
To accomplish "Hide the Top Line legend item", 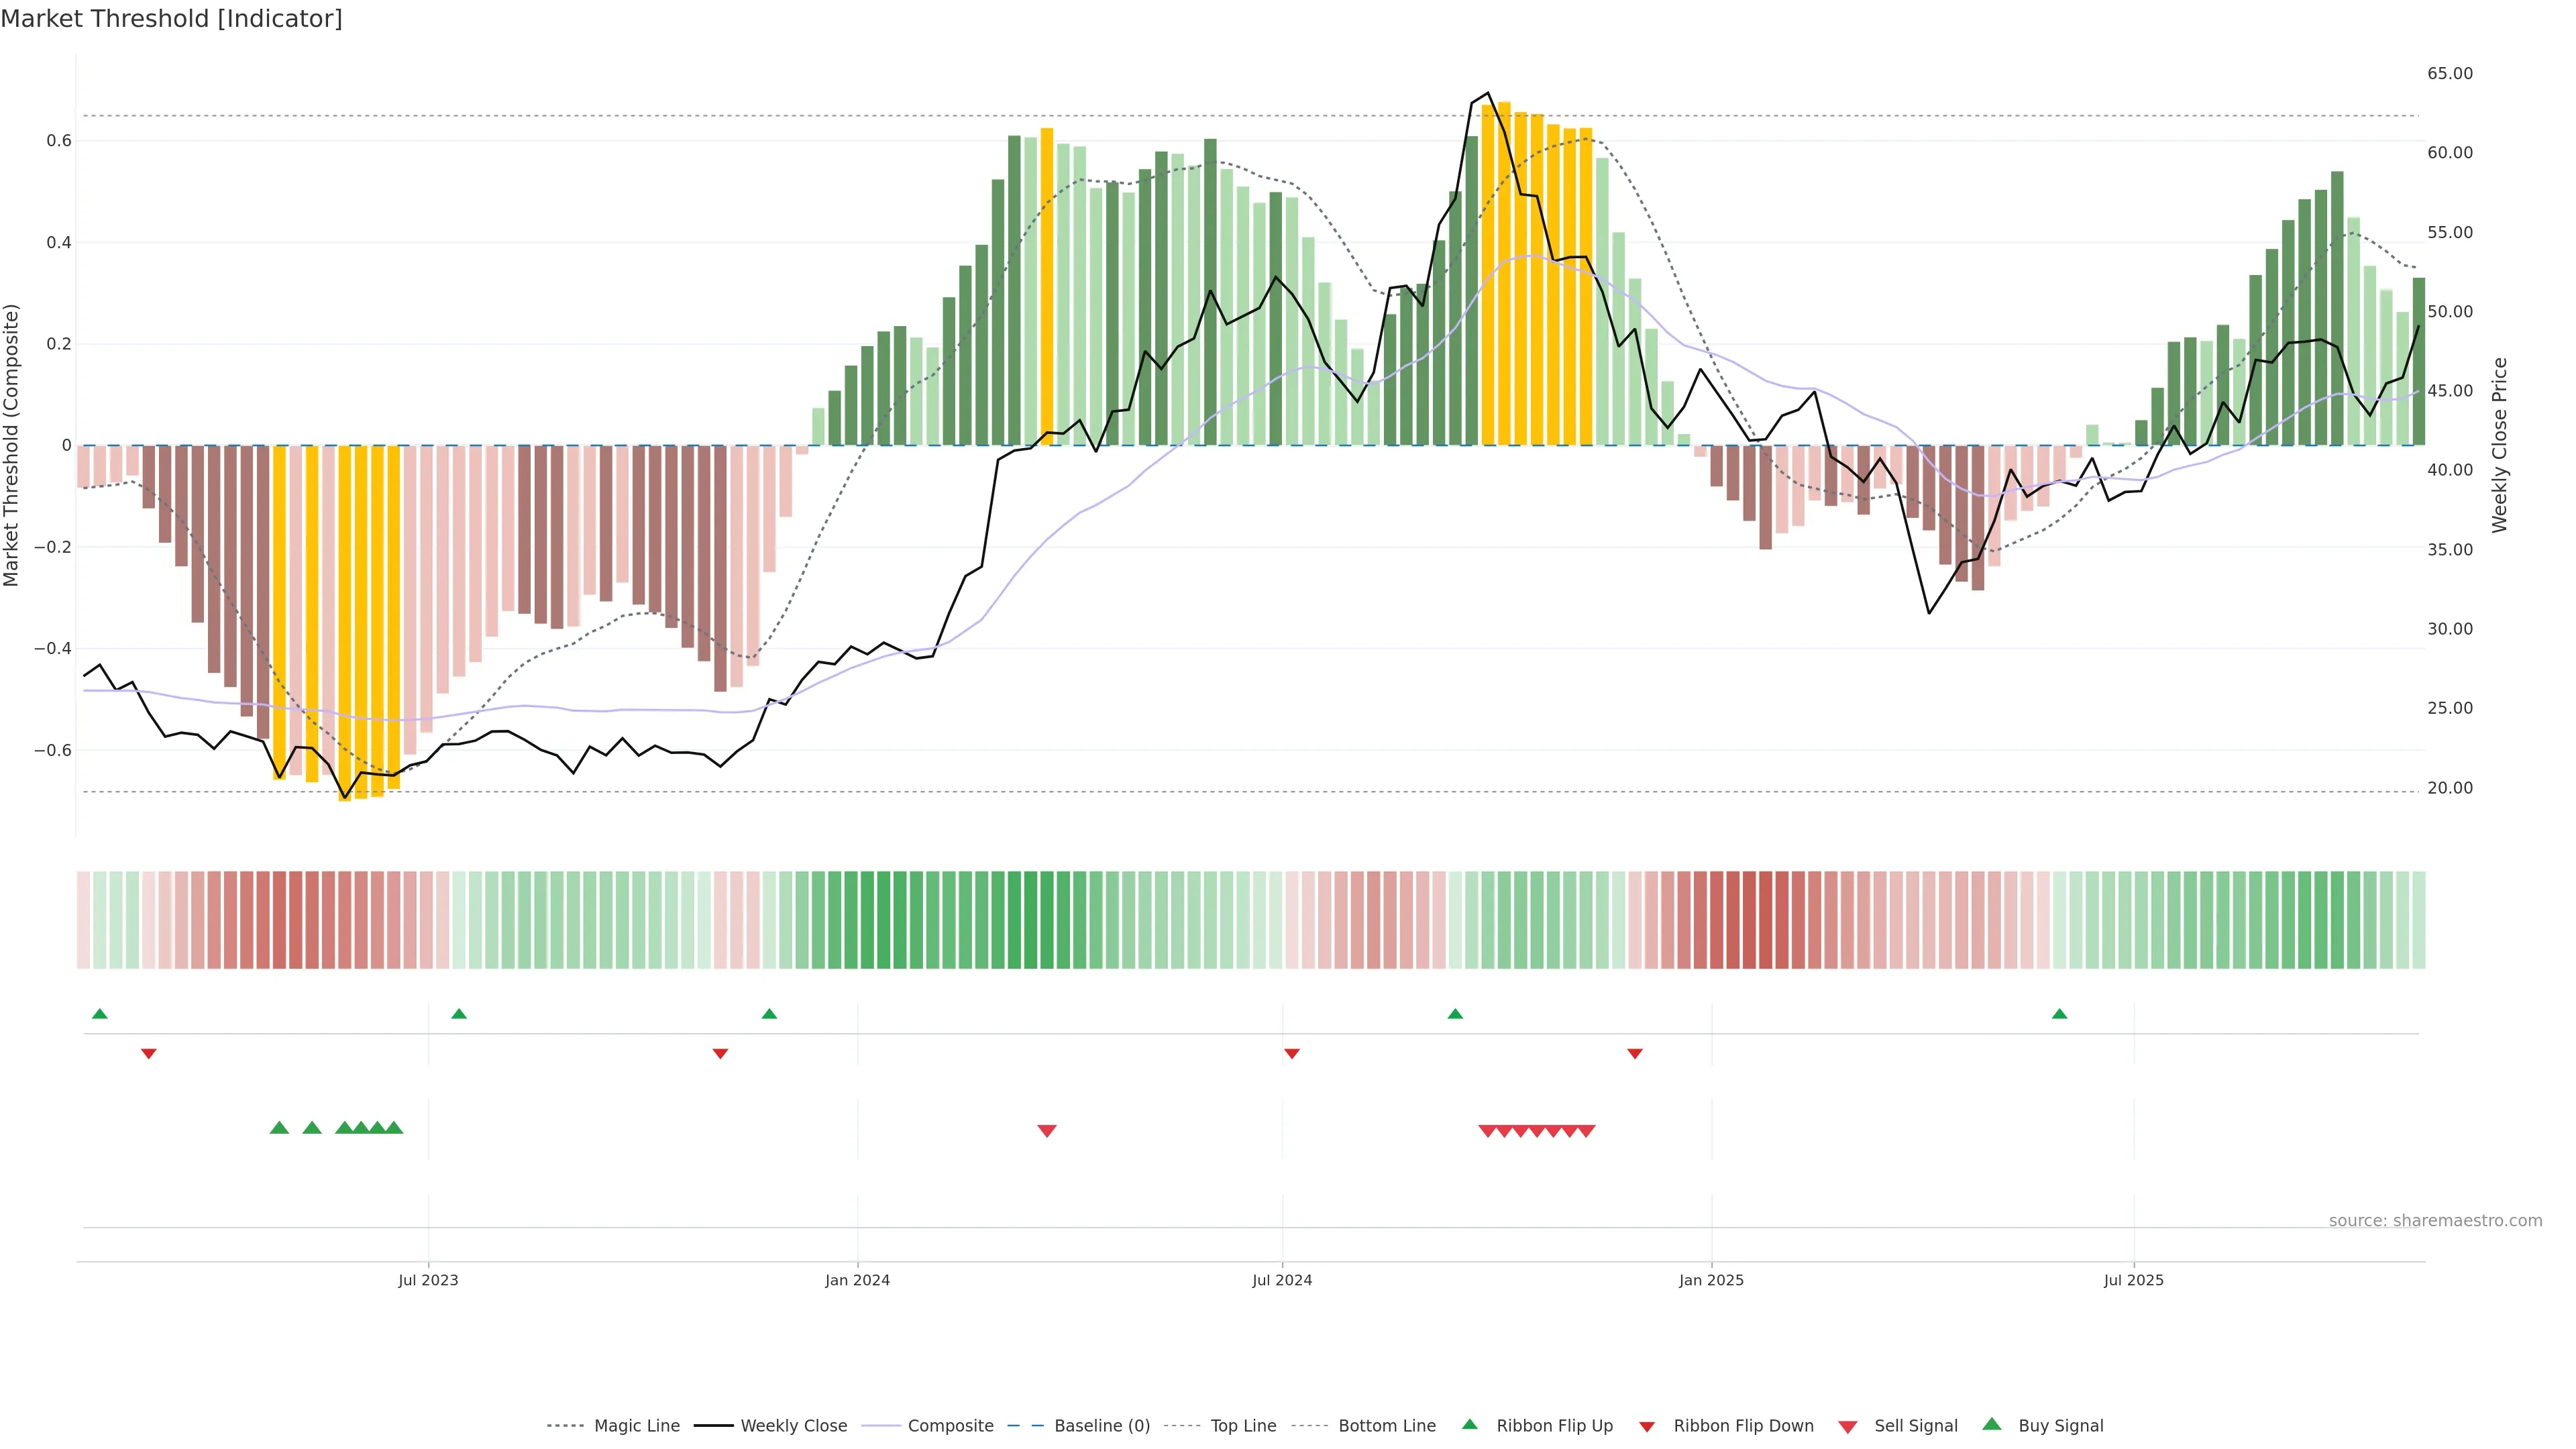I will (1243, 1426).
